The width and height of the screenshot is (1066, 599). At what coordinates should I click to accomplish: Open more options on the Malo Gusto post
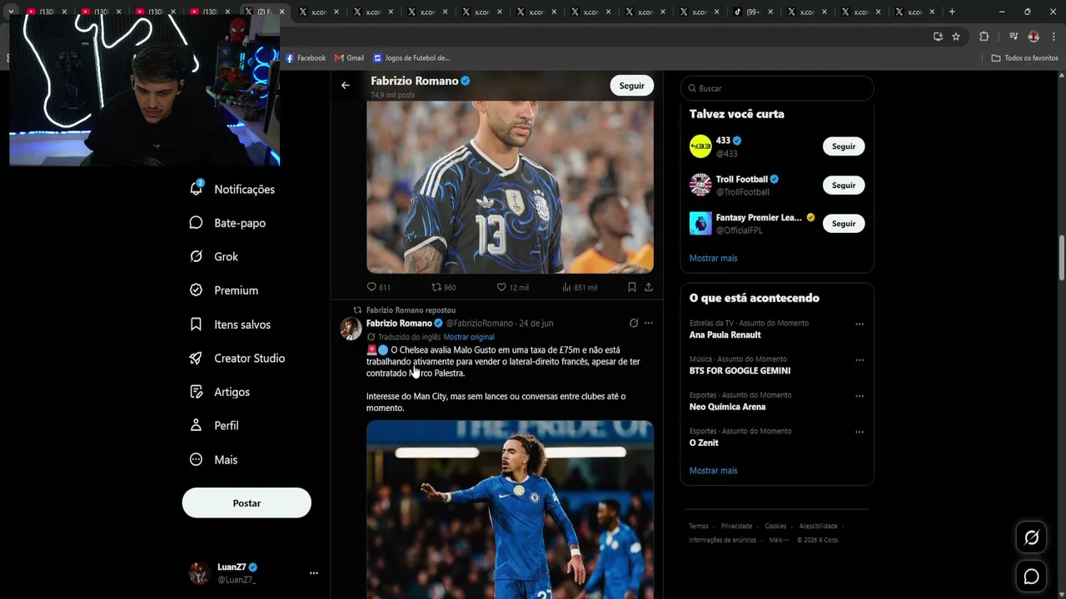click(x=649, y=323)
